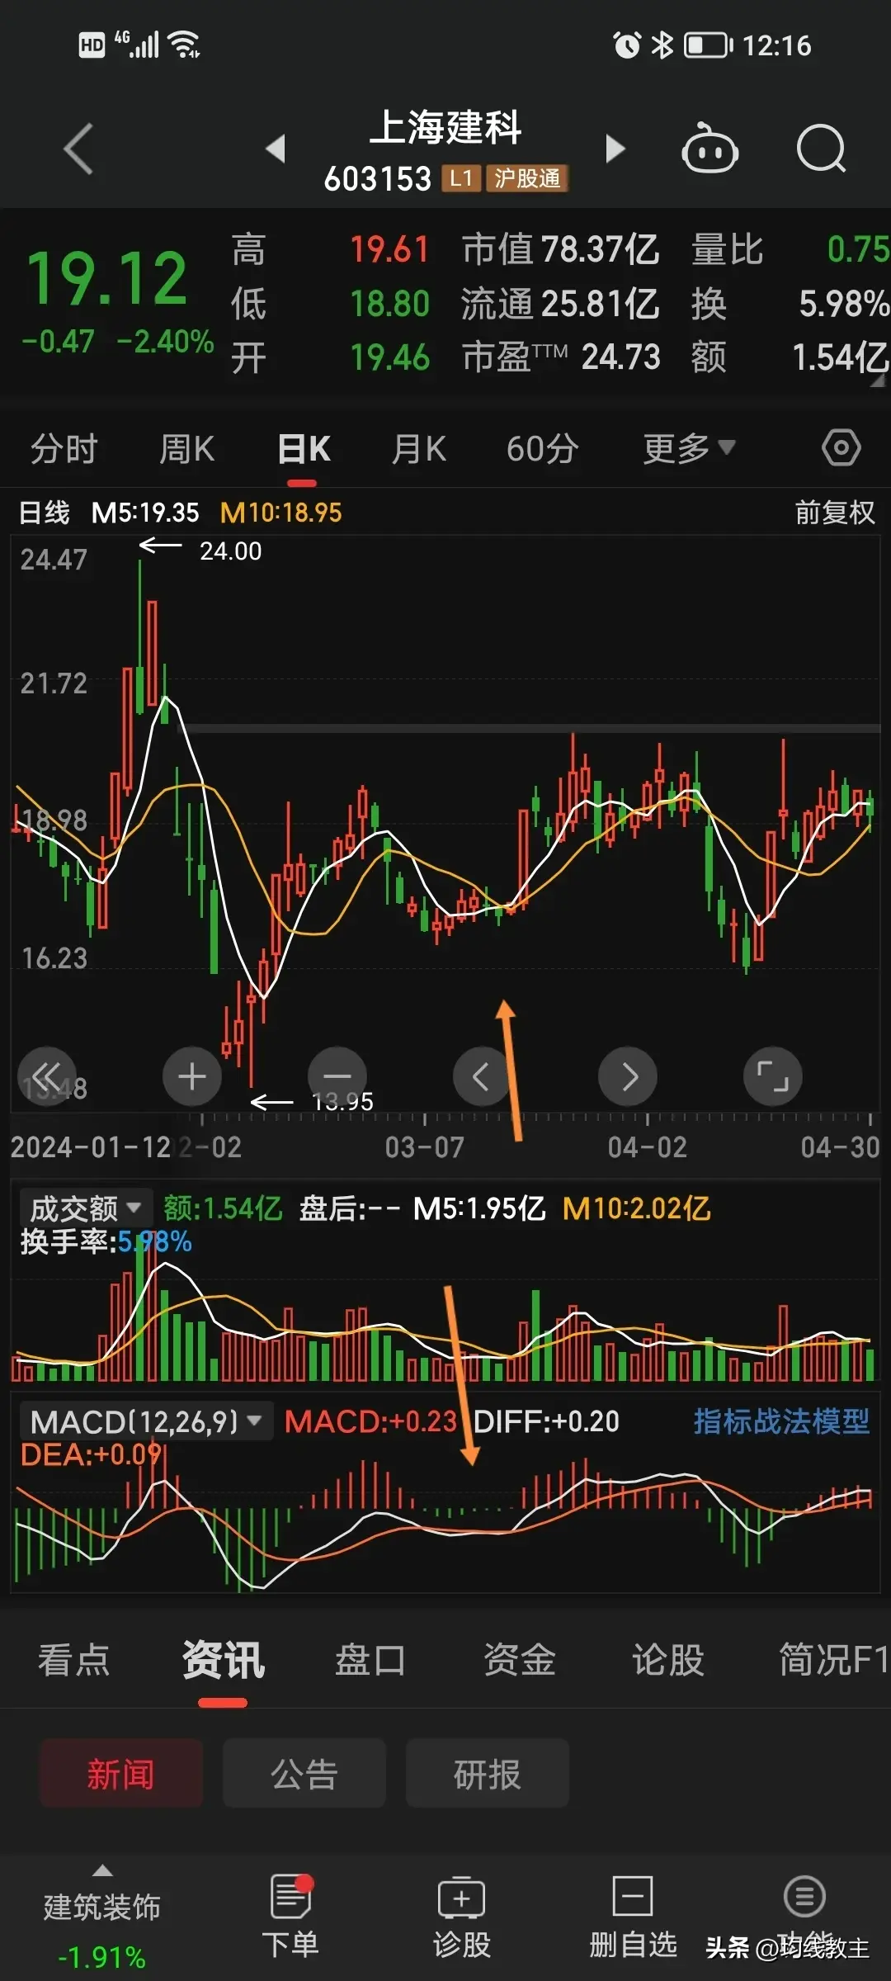Switch to previous stock with left triangle
This screenshot has width=891, height=1981.
276,149
